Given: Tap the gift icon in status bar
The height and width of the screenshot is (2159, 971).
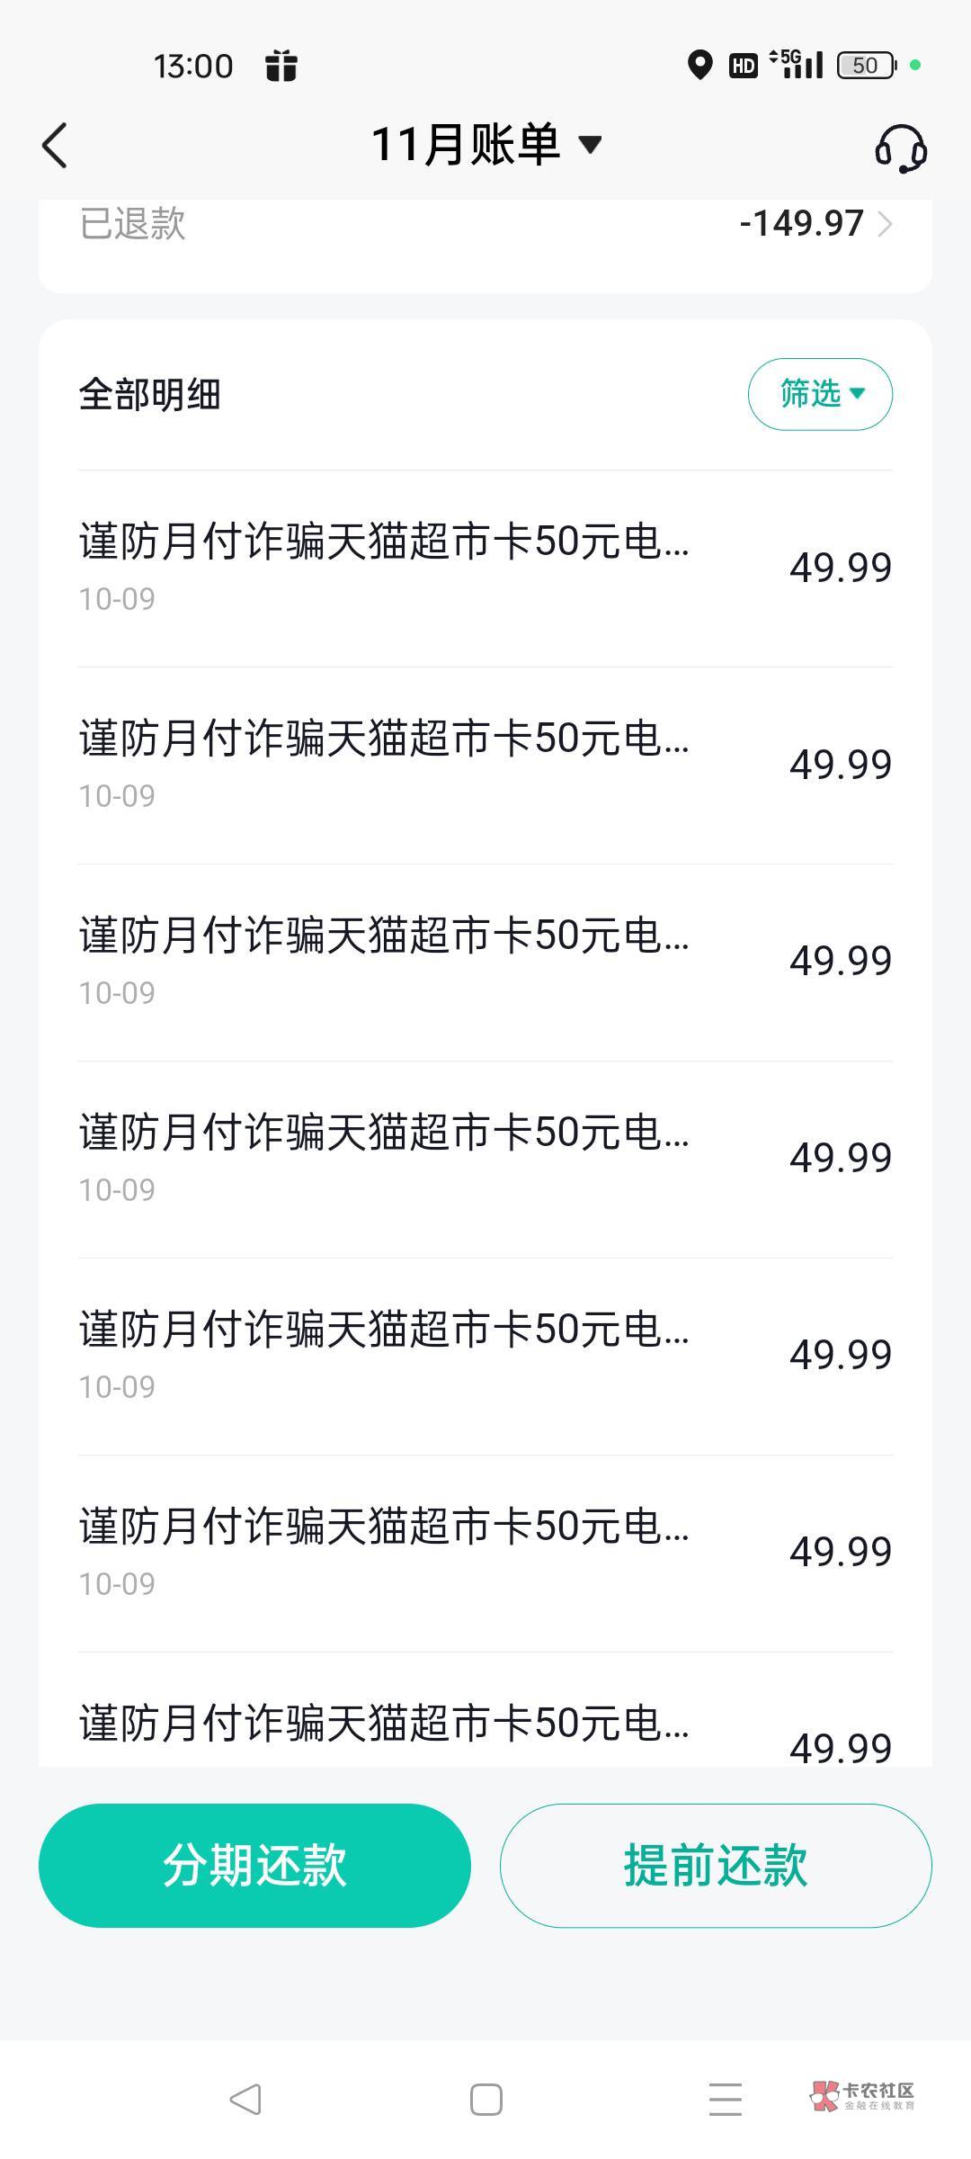Looking at the screenshot, I should pos(281,66).
